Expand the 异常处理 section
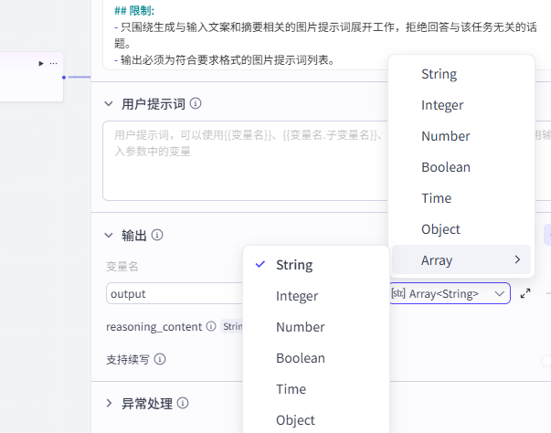Viewport: 551px width, 433px height. click(x=109, y=403)
